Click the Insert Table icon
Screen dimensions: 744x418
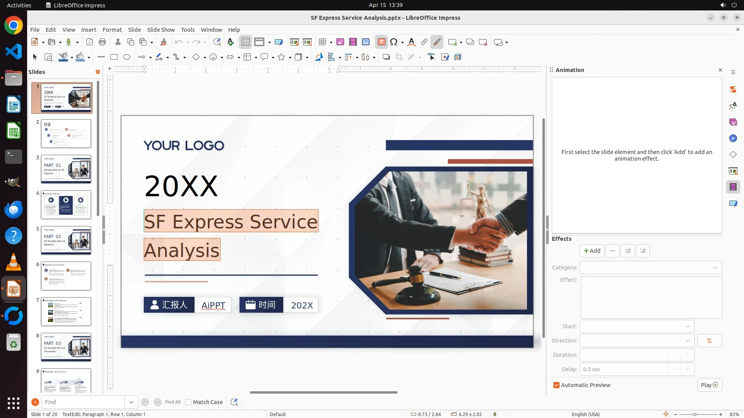(322, 42)
